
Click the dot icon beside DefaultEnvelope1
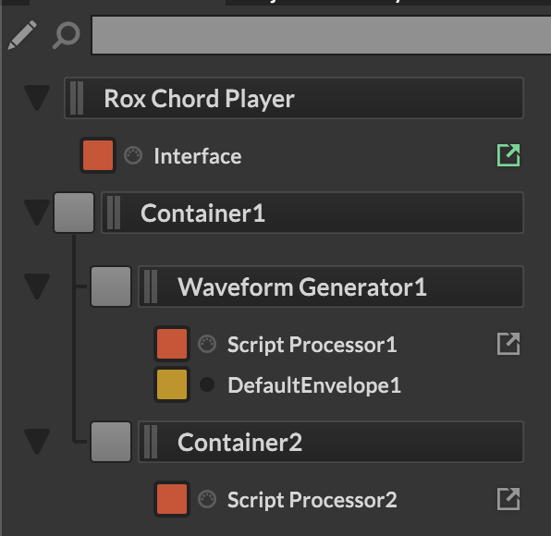[x=207, y=384]
